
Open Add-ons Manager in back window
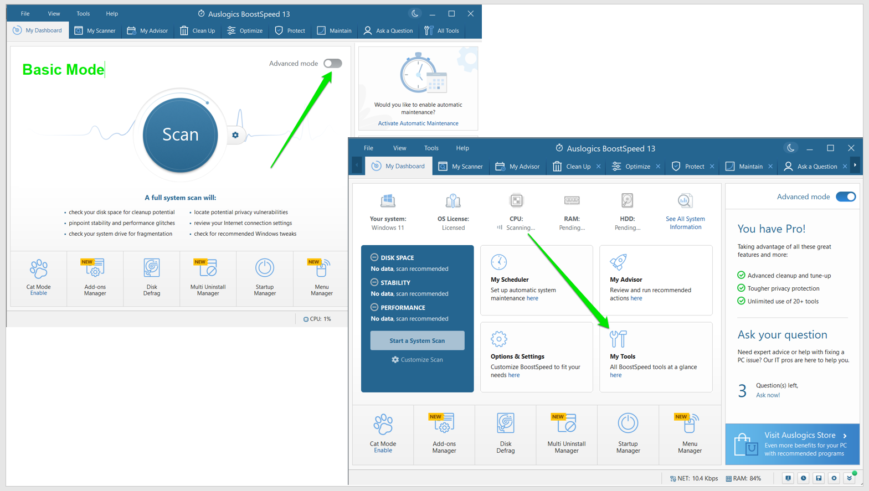click(95, 278)
